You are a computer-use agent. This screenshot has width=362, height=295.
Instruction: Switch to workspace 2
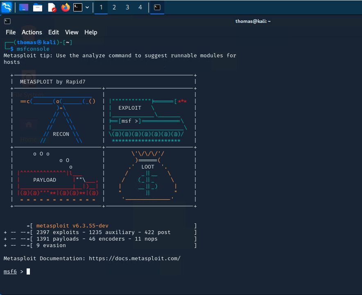(x=114, y=7)
